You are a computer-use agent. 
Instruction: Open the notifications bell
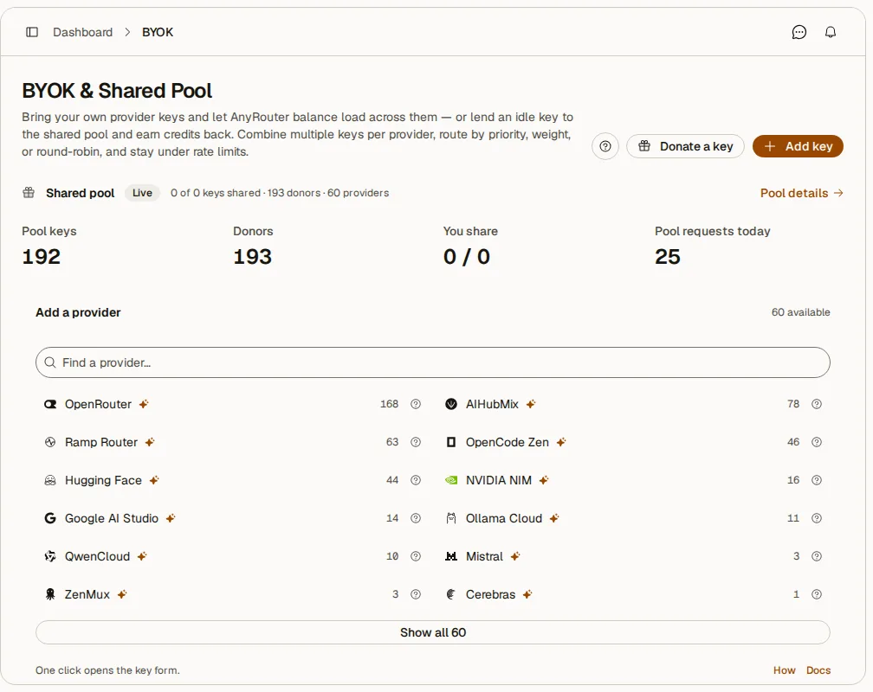[x=830, y=32]
